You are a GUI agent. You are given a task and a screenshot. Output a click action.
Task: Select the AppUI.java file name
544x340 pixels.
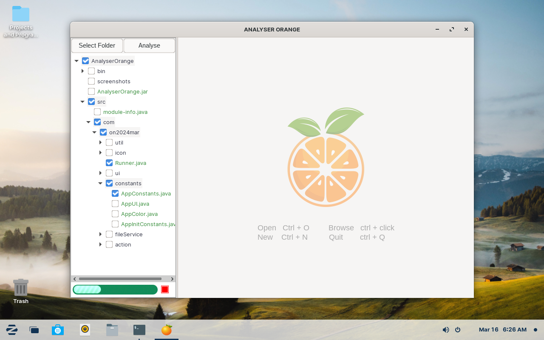[x=135, y=204]
